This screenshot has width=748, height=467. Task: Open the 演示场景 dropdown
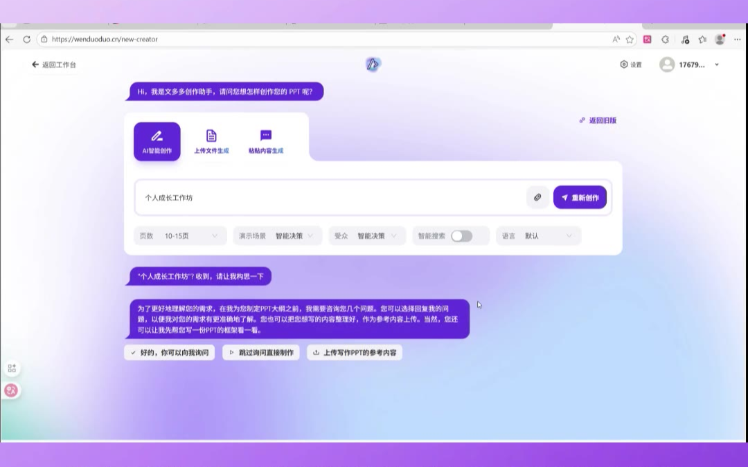click(277, 236)
